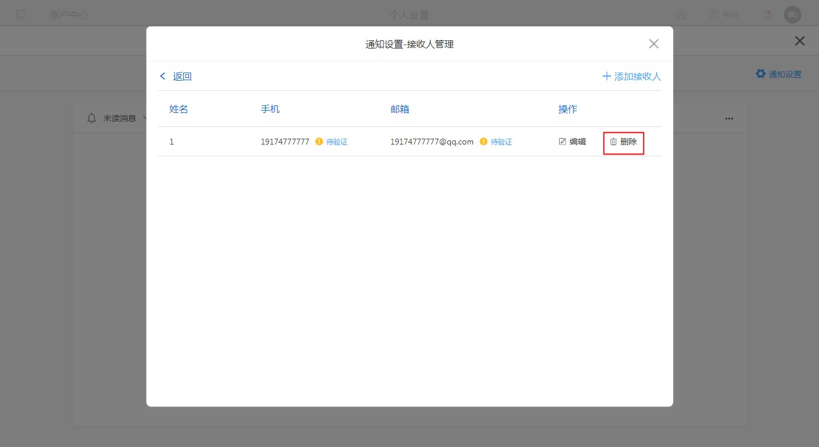
Task: Click 待验证 link beside the email
Action: click(501, 142)
